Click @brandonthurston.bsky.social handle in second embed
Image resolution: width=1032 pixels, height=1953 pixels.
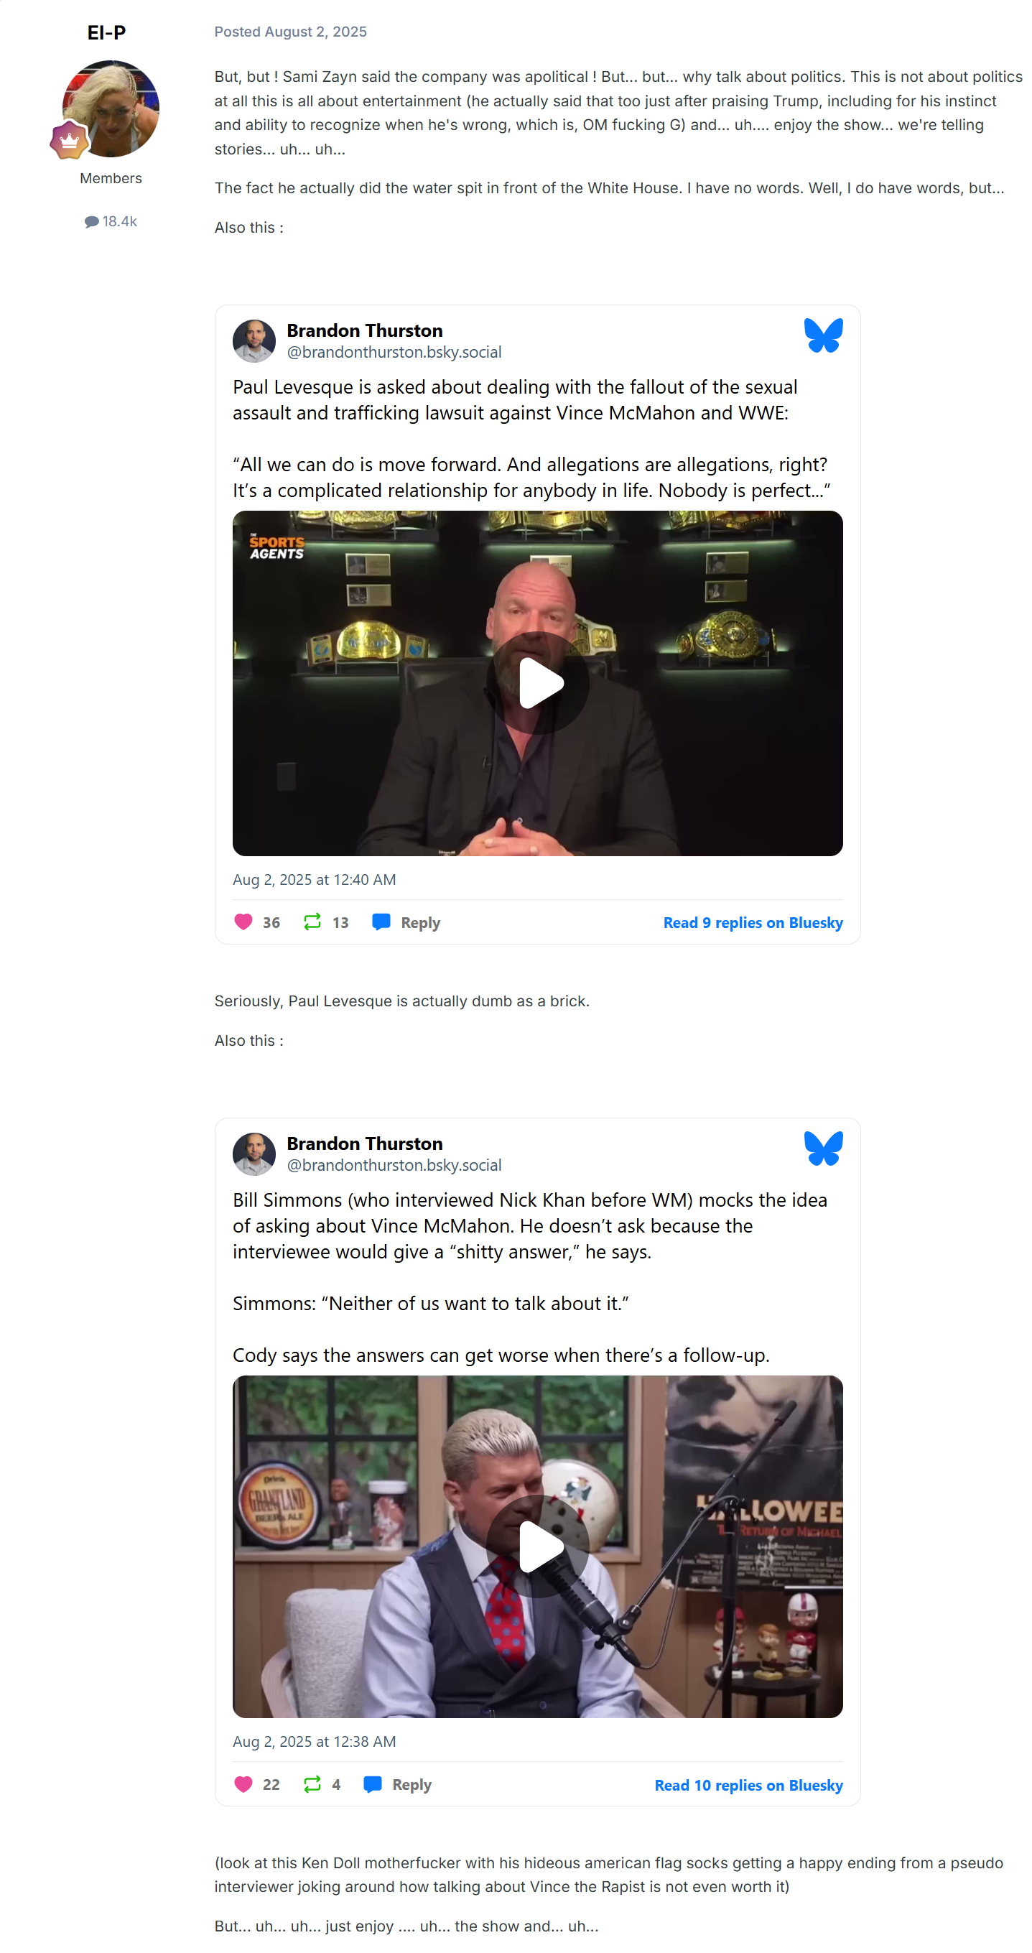tap(394, 1164)
